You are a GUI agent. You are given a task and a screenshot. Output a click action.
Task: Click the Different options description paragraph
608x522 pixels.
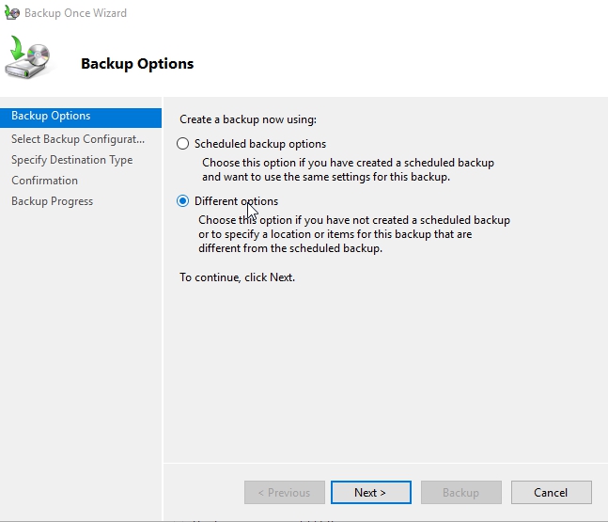pyautogui.click(x=353, y=234)
